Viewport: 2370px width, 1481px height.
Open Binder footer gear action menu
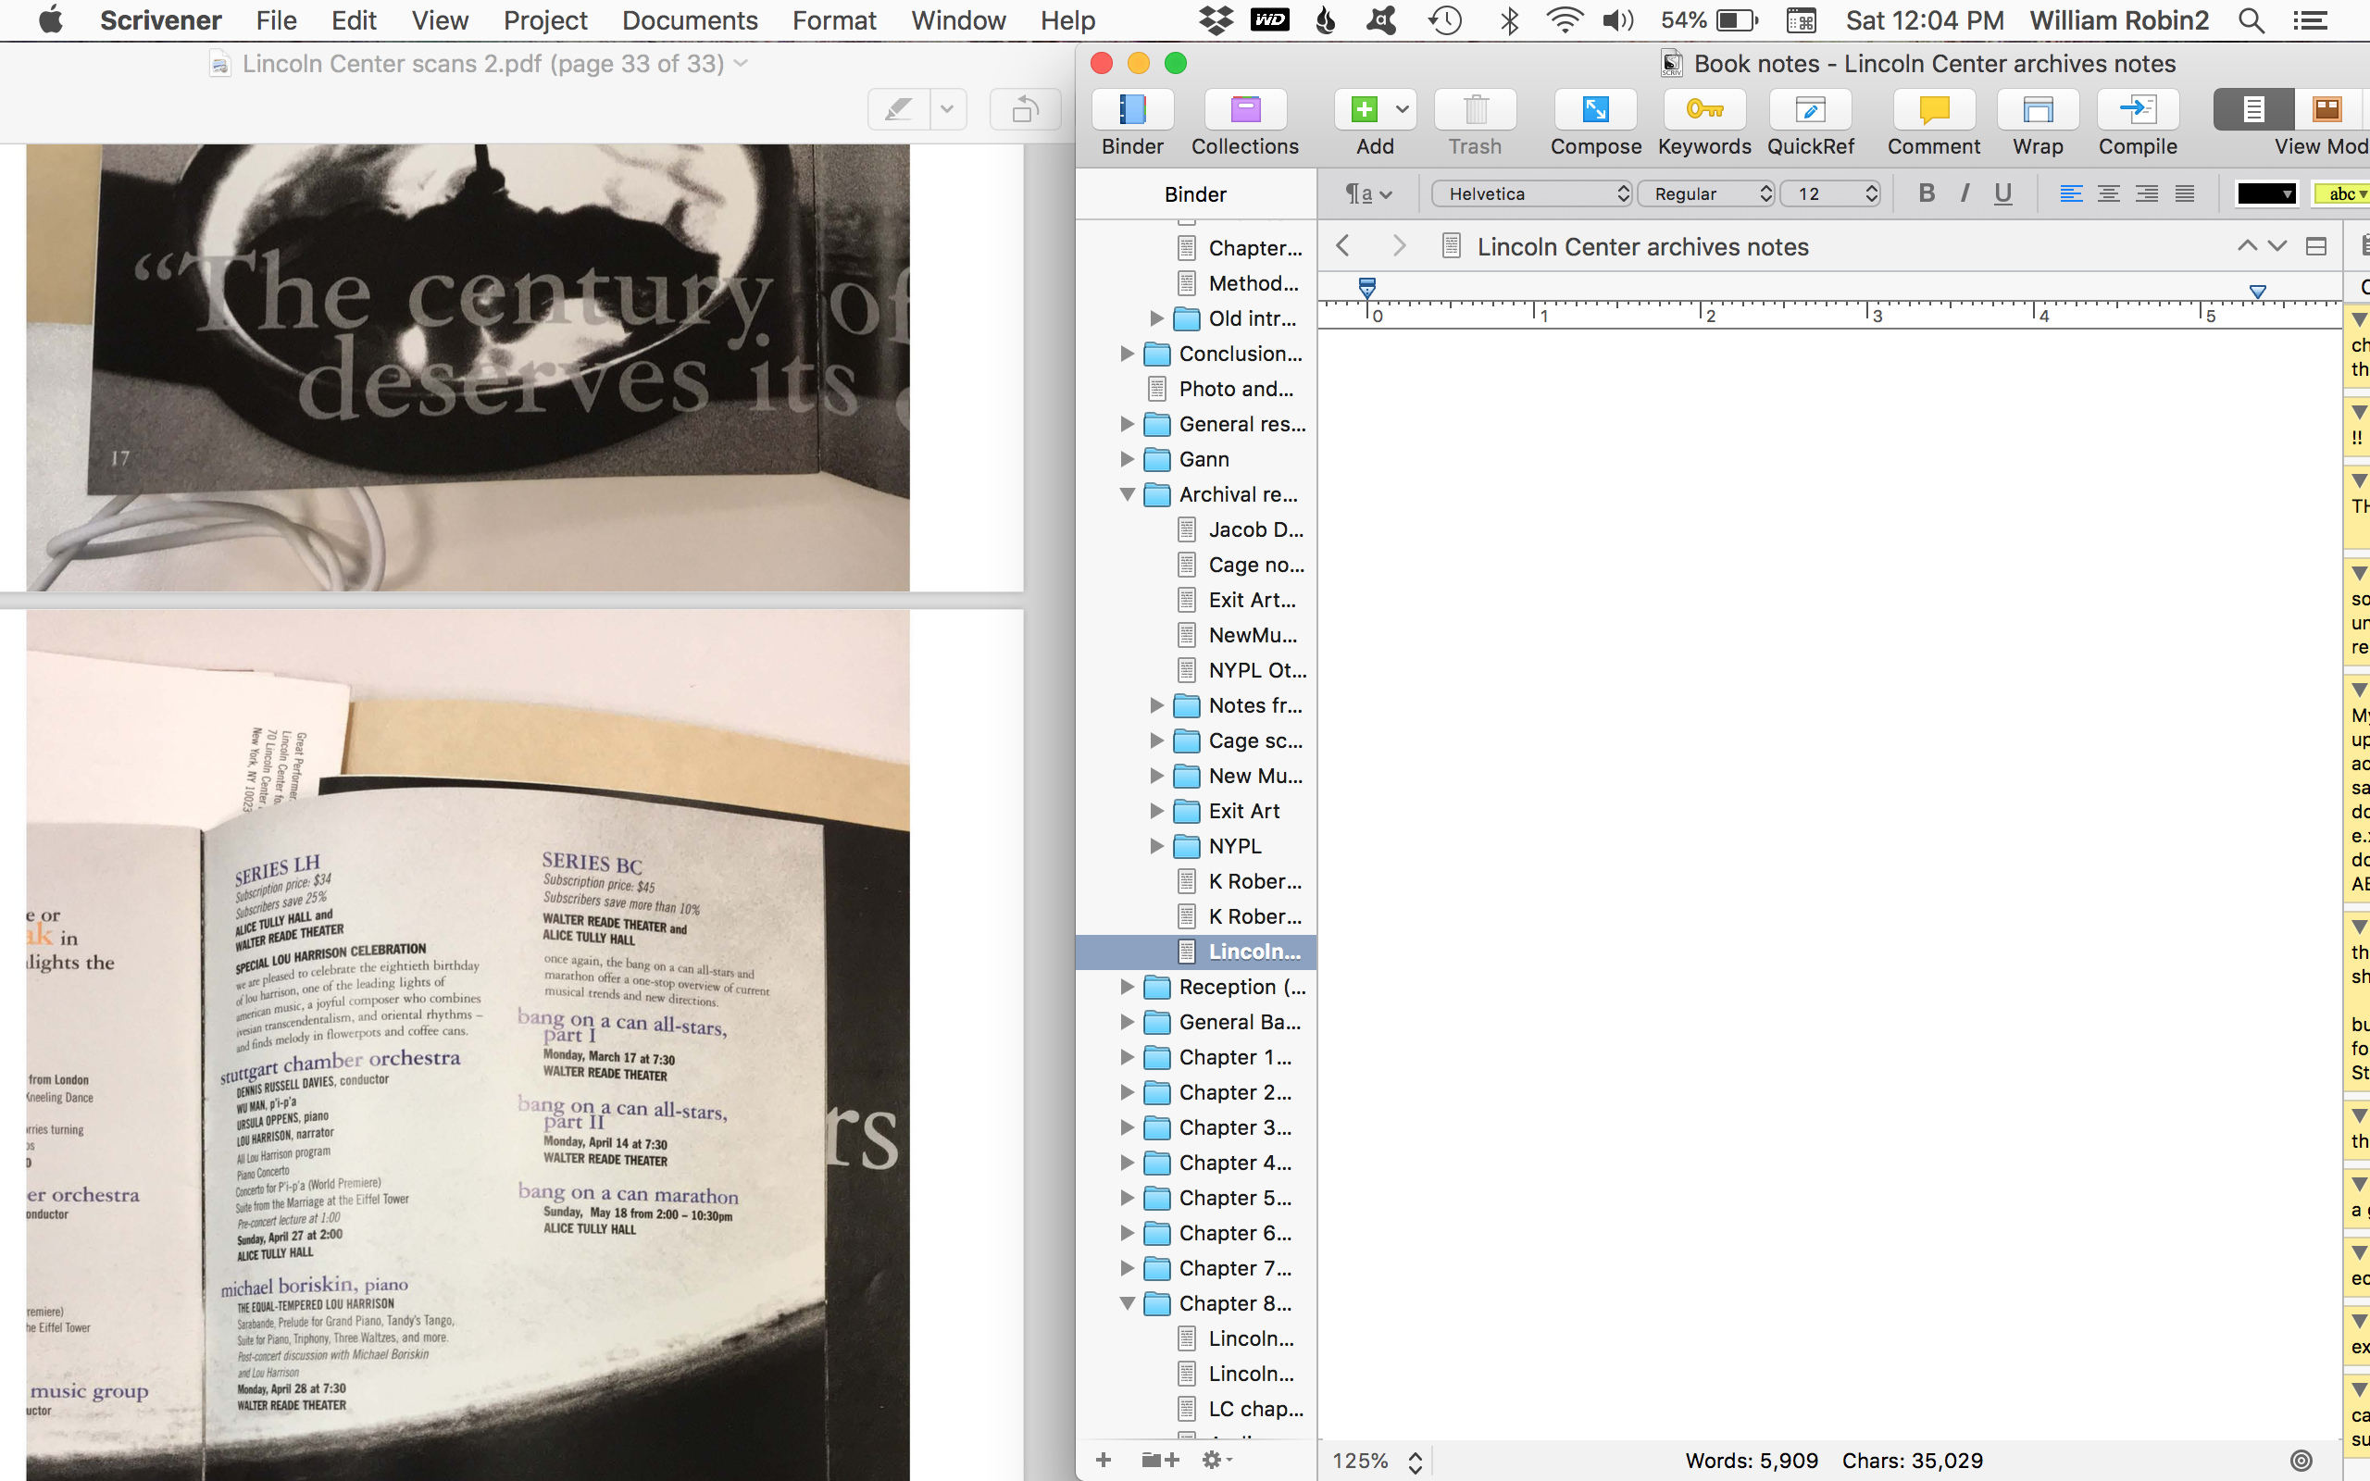coord(1217,1460)
